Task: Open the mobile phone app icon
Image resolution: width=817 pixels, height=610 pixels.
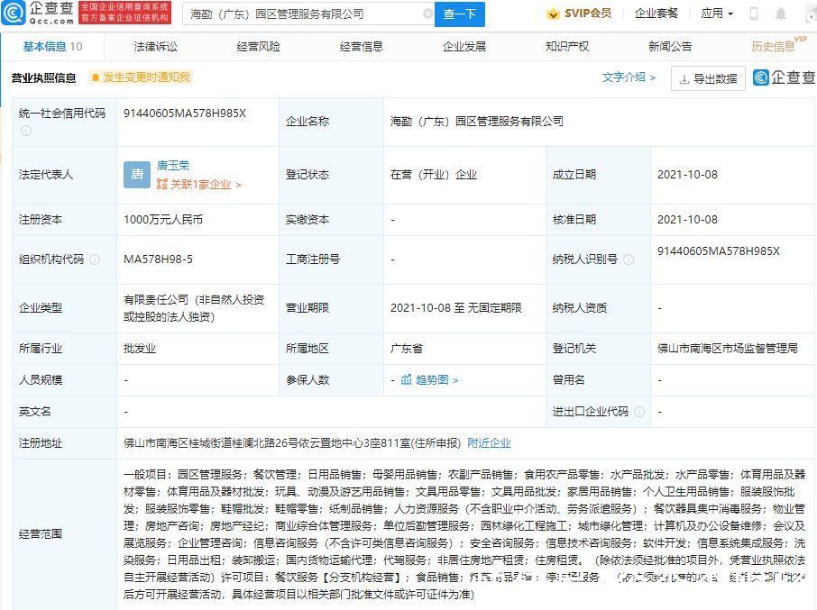Action: pyautogui.click(x=754, y=14)
